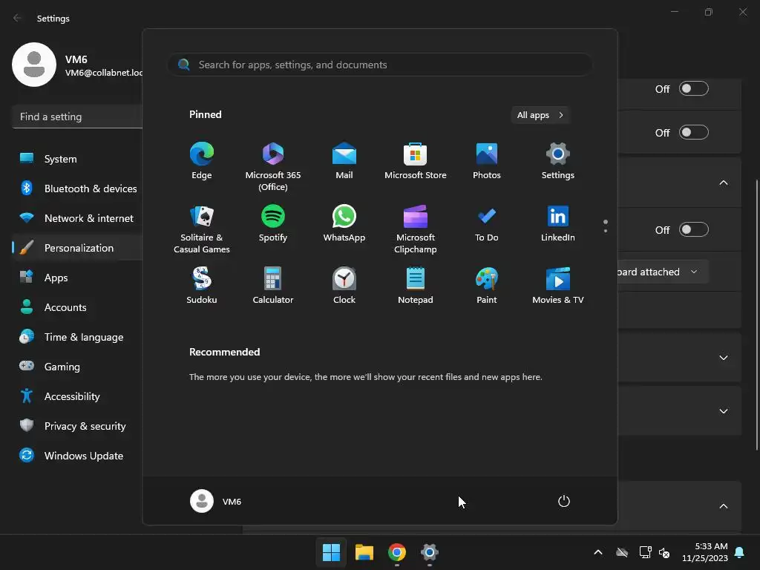Open Microsoft Store from Start menu
This screenshot has width=760, height=570.
(x=416, y=161)
